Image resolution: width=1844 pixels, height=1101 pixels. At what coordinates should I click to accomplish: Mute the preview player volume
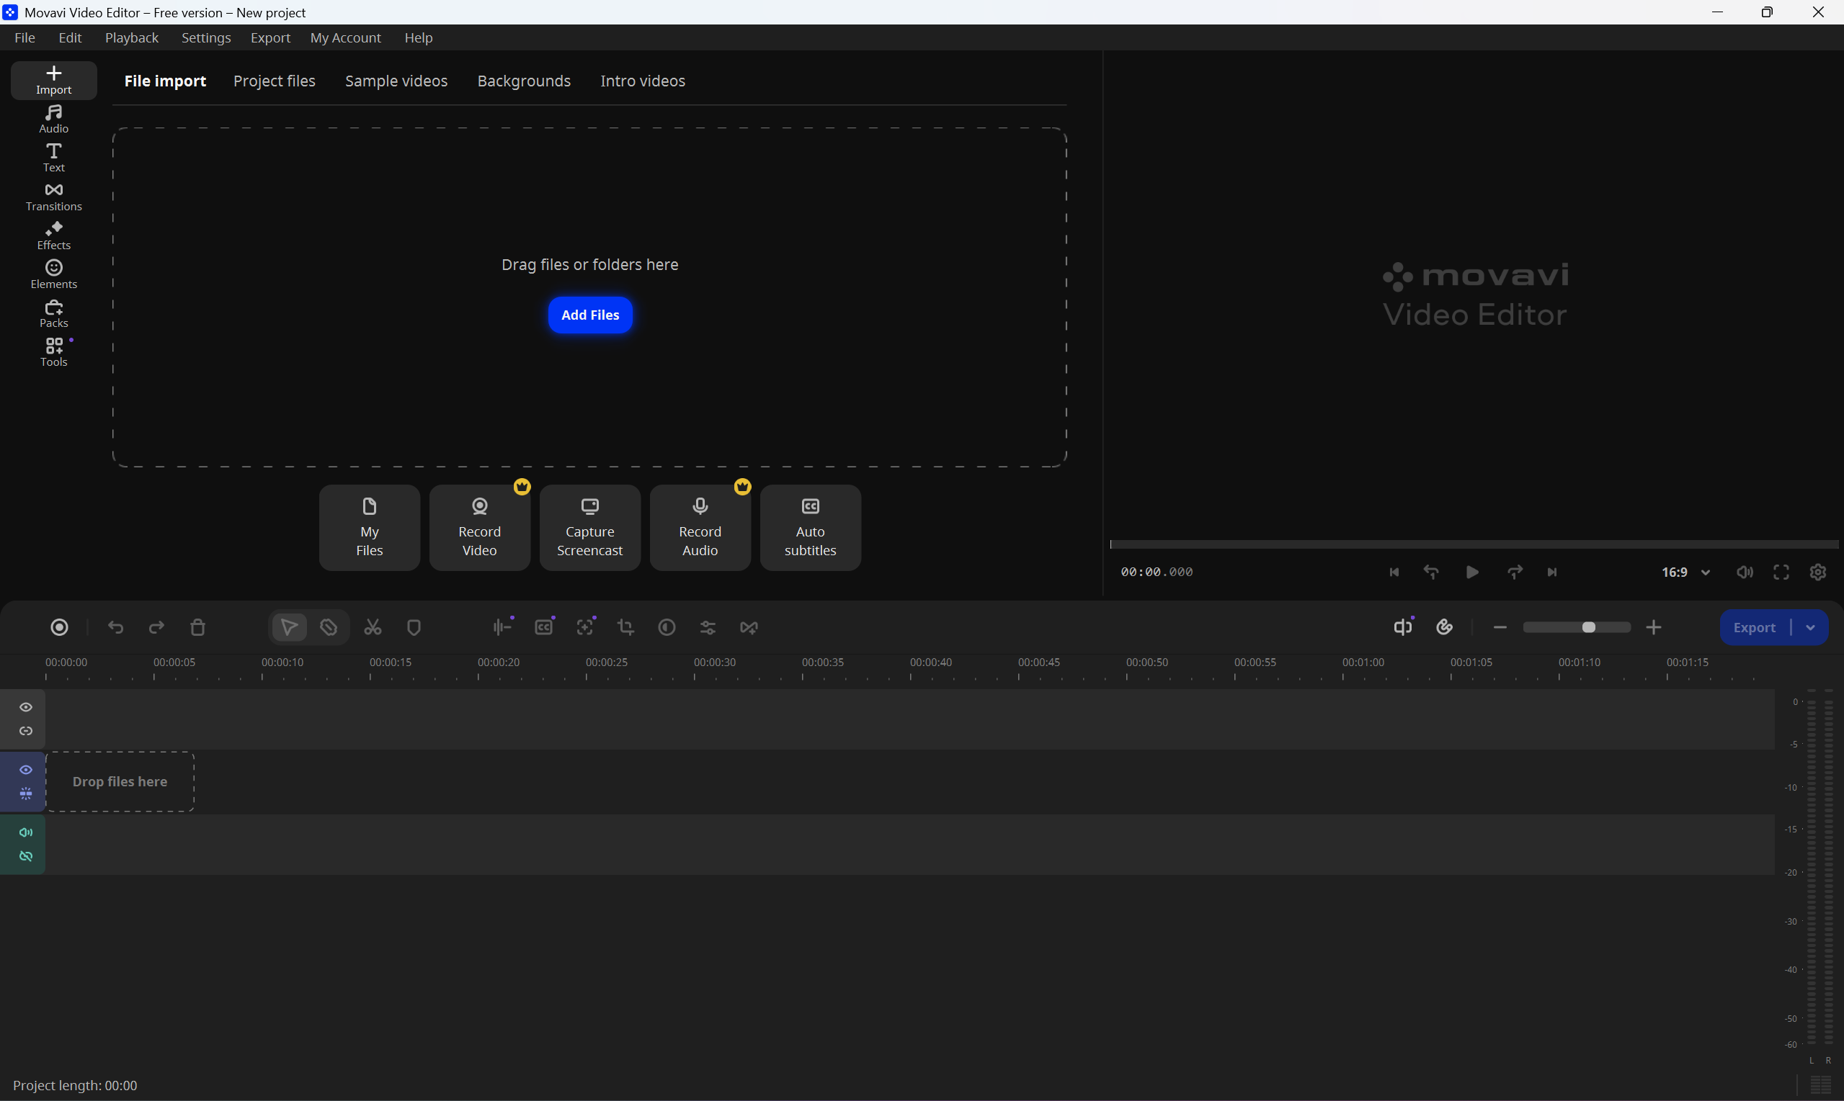pyautogui.click(x=1745, y=572)
